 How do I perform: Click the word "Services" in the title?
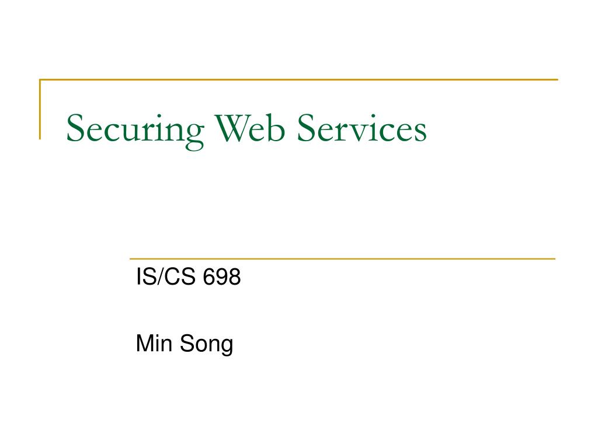(361, 128)
